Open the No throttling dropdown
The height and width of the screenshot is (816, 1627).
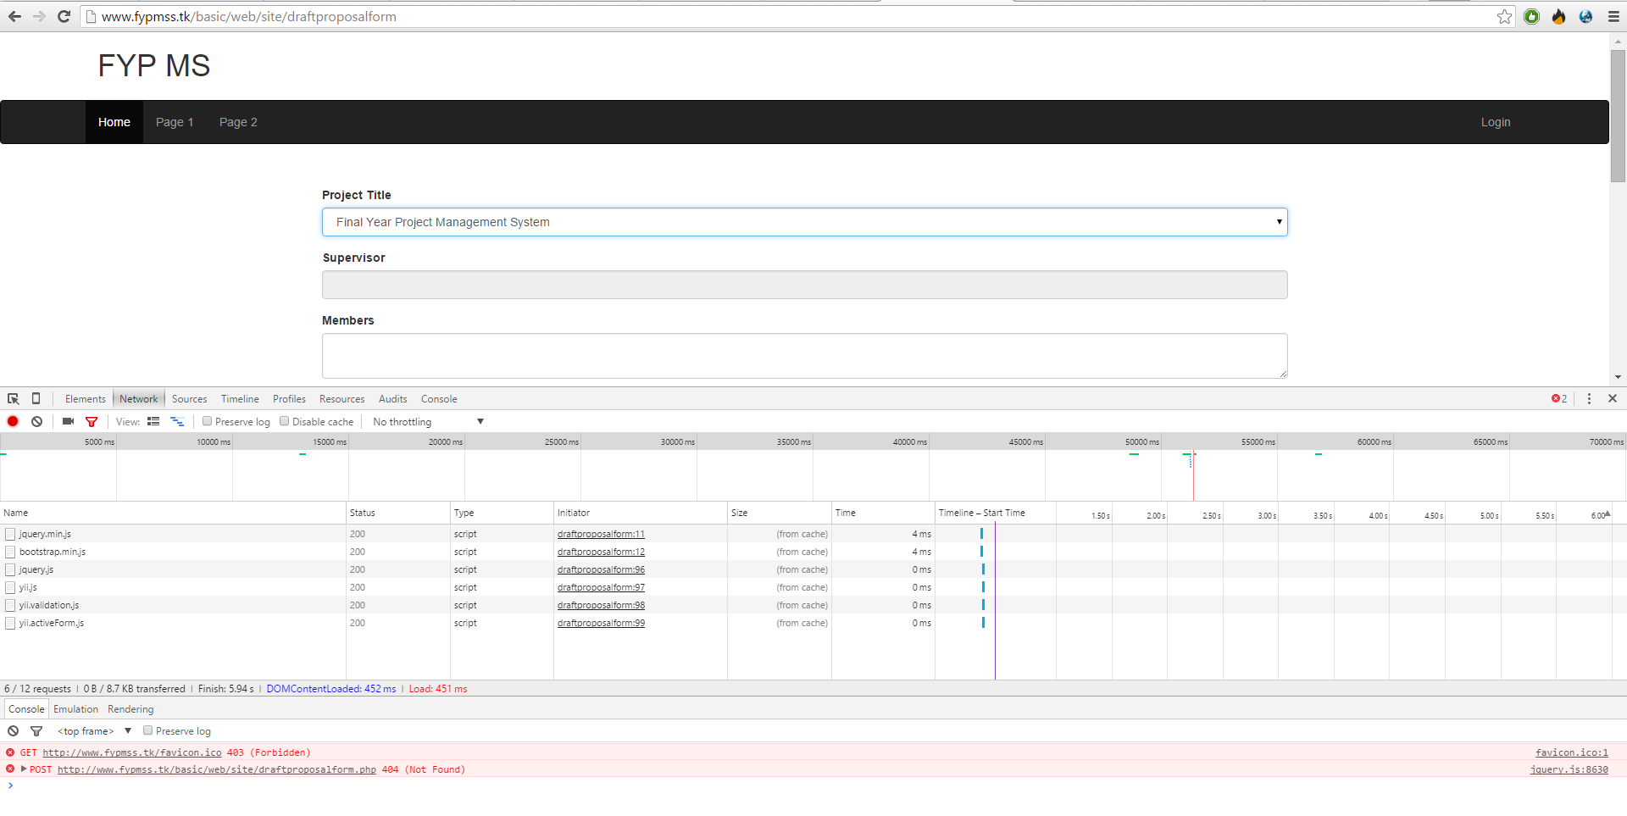pyautogui.click(x=428, y=422)
